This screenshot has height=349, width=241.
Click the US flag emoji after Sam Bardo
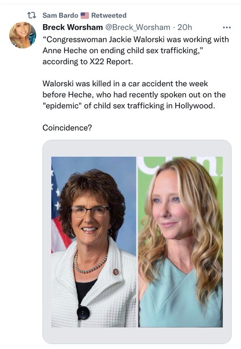pyautogui.click(x=85, y=15)
